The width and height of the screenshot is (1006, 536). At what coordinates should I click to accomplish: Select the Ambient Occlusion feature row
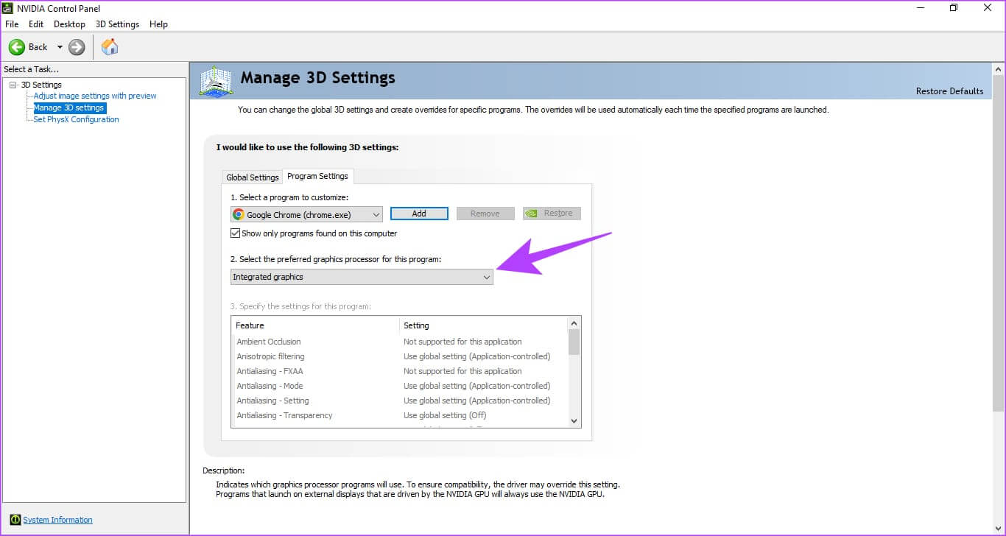269,342
